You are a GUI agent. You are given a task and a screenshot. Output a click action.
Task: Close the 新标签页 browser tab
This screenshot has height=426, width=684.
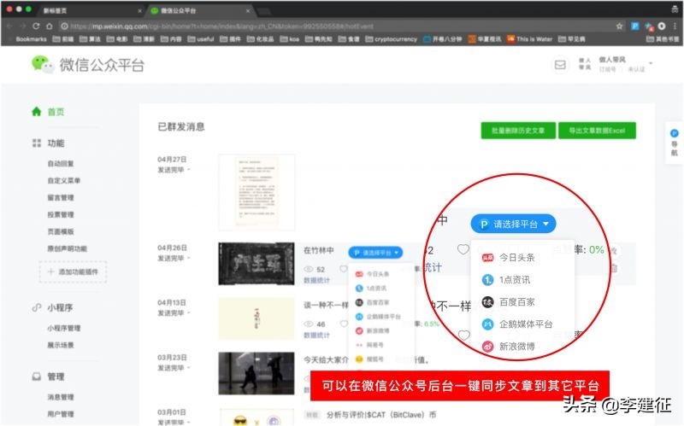click(139, 10)
